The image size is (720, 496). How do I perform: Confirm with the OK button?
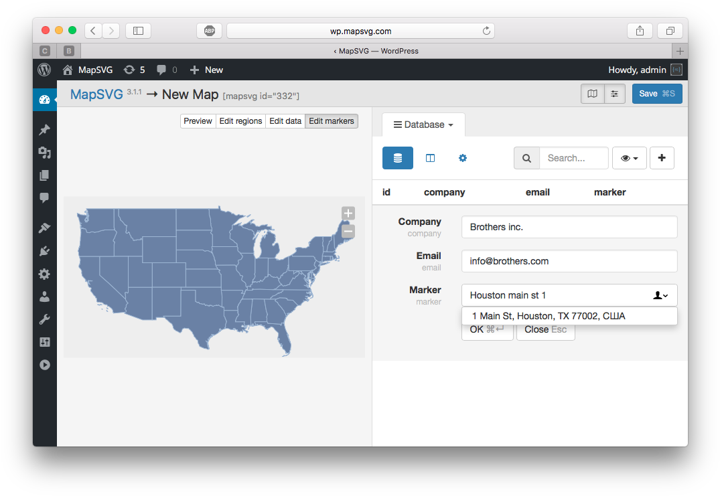pyautogui.click(x=487, y=331)
